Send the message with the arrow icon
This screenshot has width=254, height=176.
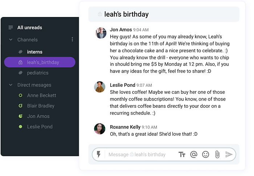(229, 155)
